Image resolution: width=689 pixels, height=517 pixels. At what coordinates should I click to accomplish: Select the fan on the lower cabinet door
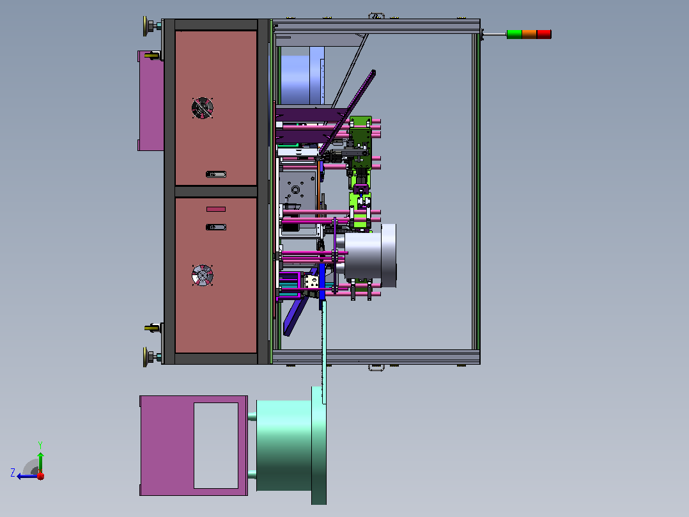pyautogui.click(x=203, y=275)
